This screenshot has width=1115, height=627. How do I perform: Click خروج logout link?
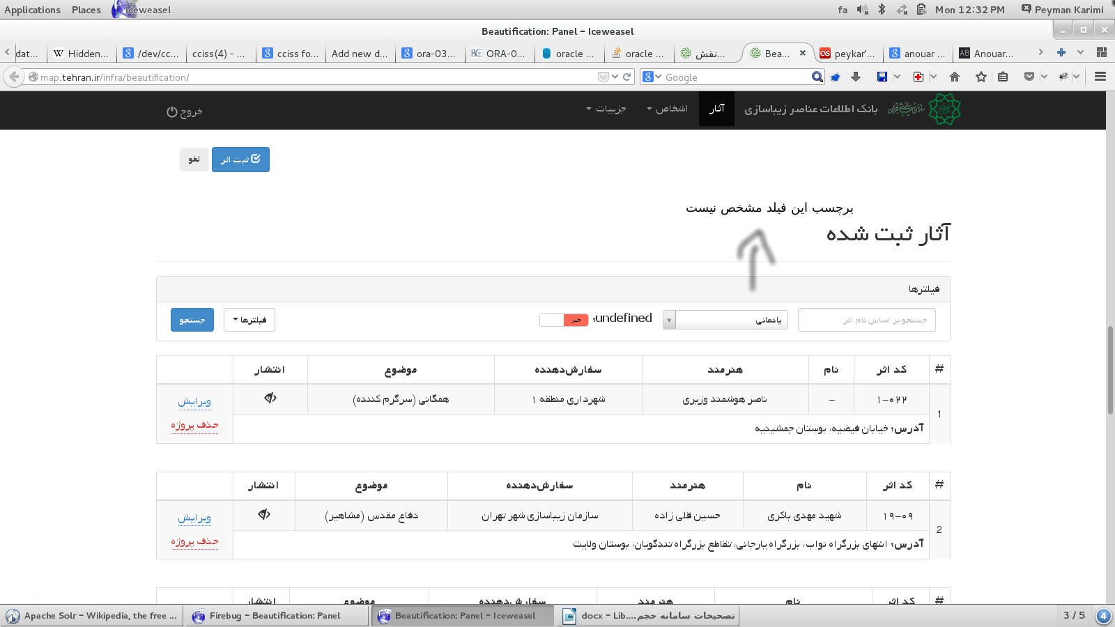click(185, 111)
